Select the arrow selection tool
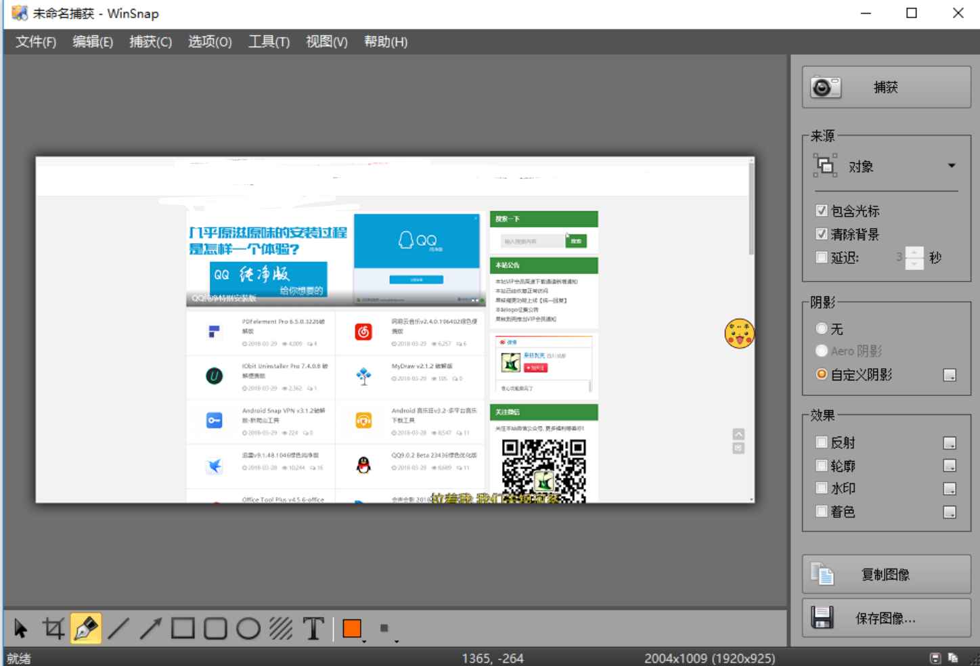This screenshot has height=666, width=980. (20, 628)
